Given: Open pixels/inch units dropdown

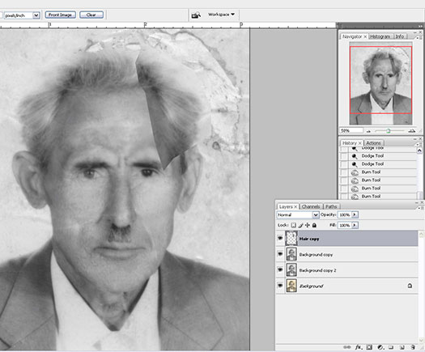Looking at the screenshot, I should coord(36,15).
